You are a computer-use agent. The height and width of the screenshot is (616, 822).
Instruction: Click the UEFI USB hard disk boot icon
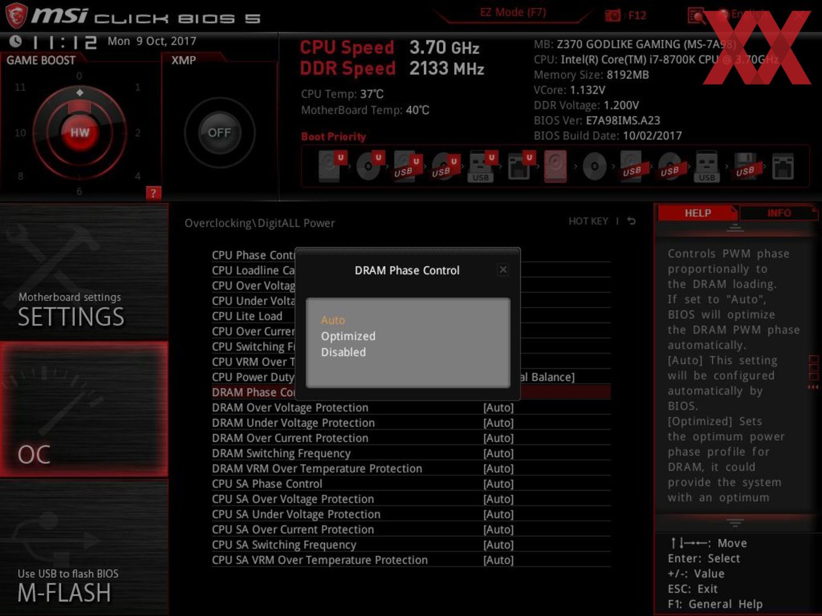[406, 166]
